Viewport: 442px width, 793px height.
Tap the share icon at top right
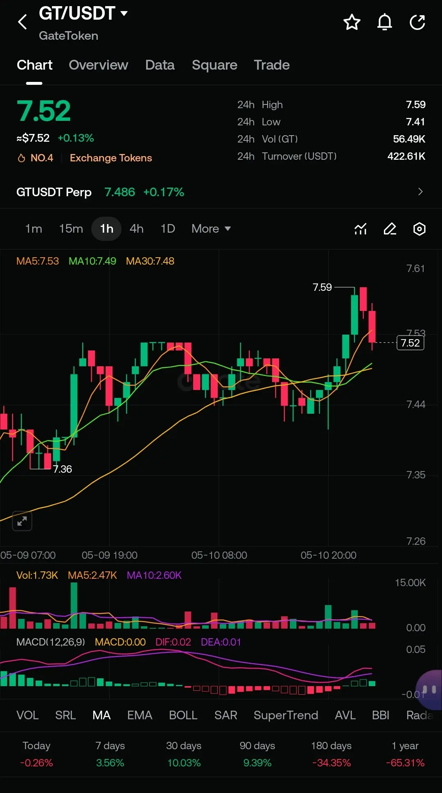pos(417,22)
